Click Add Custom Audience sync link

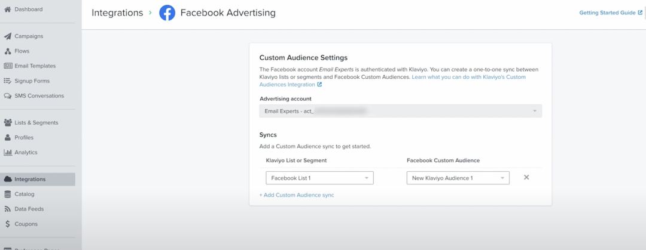pyautogui.click(x=297, y=195)
